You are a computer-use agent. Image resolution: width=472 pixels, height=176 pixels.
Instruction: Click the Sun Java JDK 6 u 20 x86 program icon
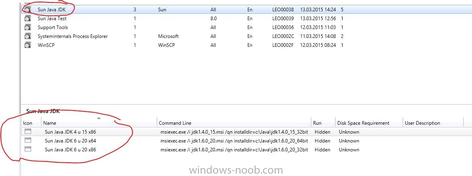[x=28, y=149]
